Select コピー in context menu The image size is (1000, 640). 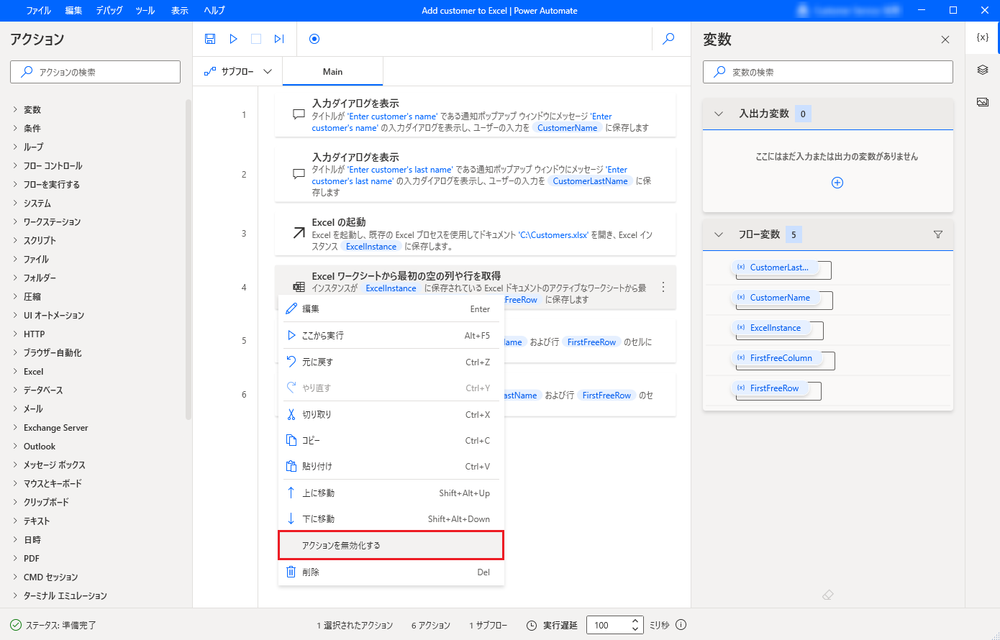[391, 441]
